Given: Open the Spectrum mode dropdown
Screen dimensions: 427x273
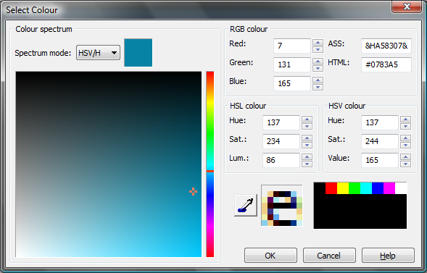Looking at the screenshot, I should click(x=98, y=52).
